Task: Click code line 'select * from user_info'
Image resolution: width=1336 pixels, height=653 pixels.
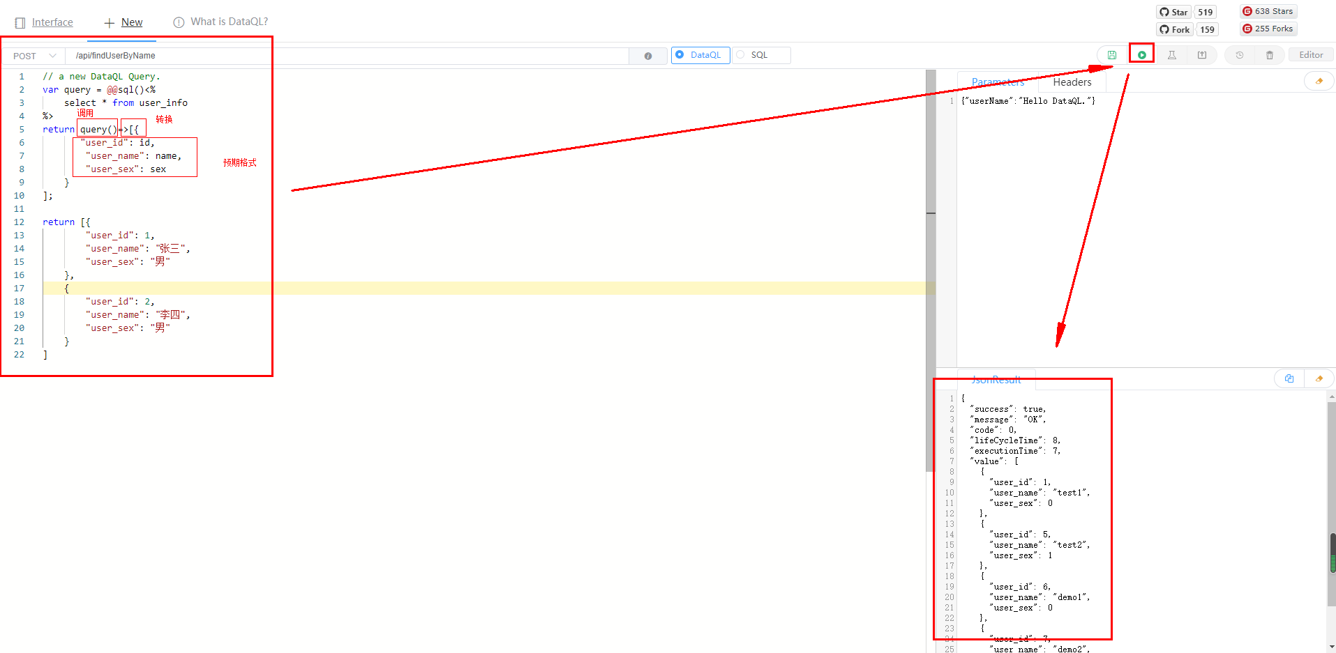Action: [x=126, y=102]
